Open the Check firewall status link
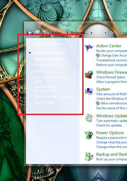 [x=111, y=77]
